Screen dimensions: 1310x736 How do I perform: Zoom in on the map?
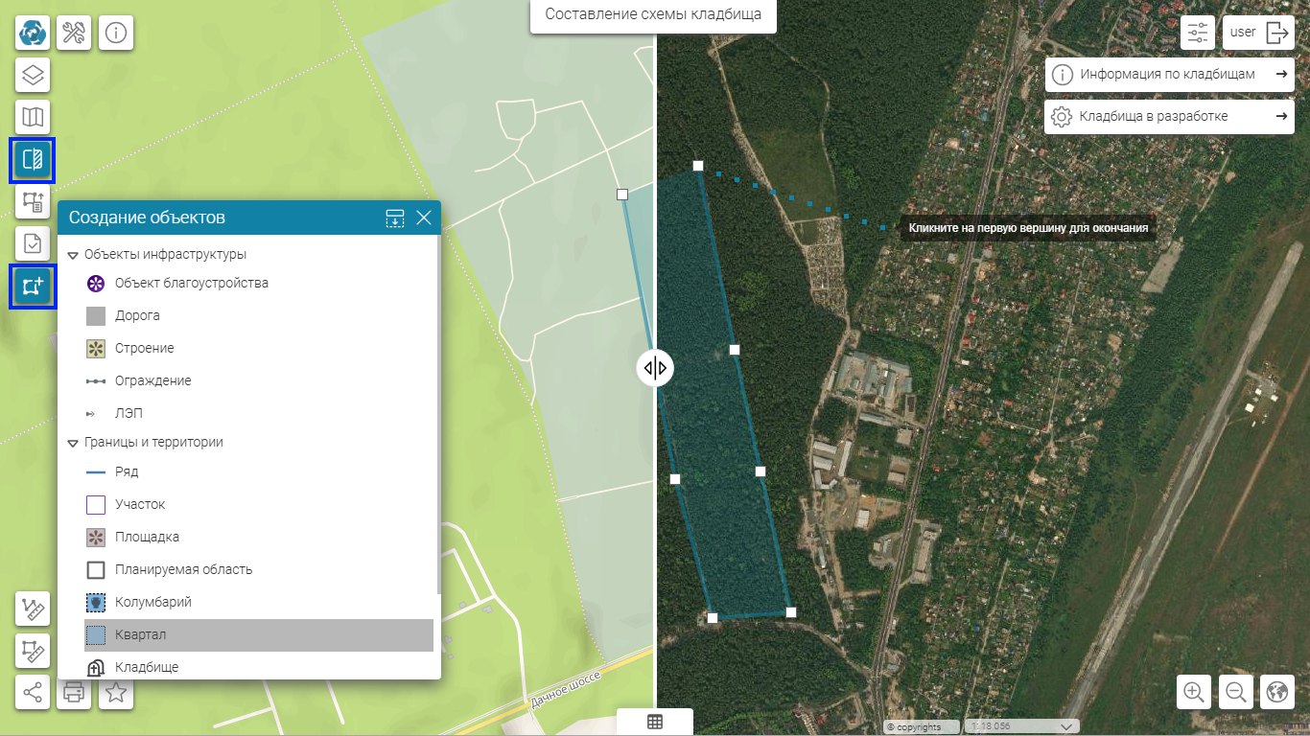pos(1194,692)
